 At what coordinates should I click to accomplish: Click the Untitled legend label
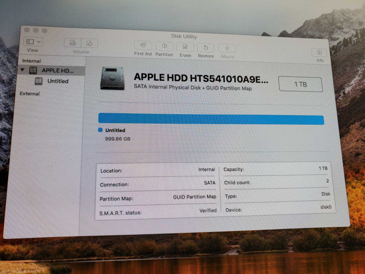click(115, 130)
